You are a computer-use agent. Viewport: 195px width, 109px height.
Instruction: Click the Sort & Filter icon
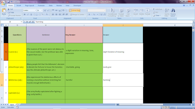[x=167, y=12]
